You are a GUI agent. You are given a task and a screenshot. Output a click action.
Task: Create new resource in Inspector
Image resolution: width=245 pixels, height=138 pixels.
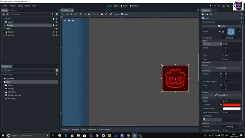(203, 14)
